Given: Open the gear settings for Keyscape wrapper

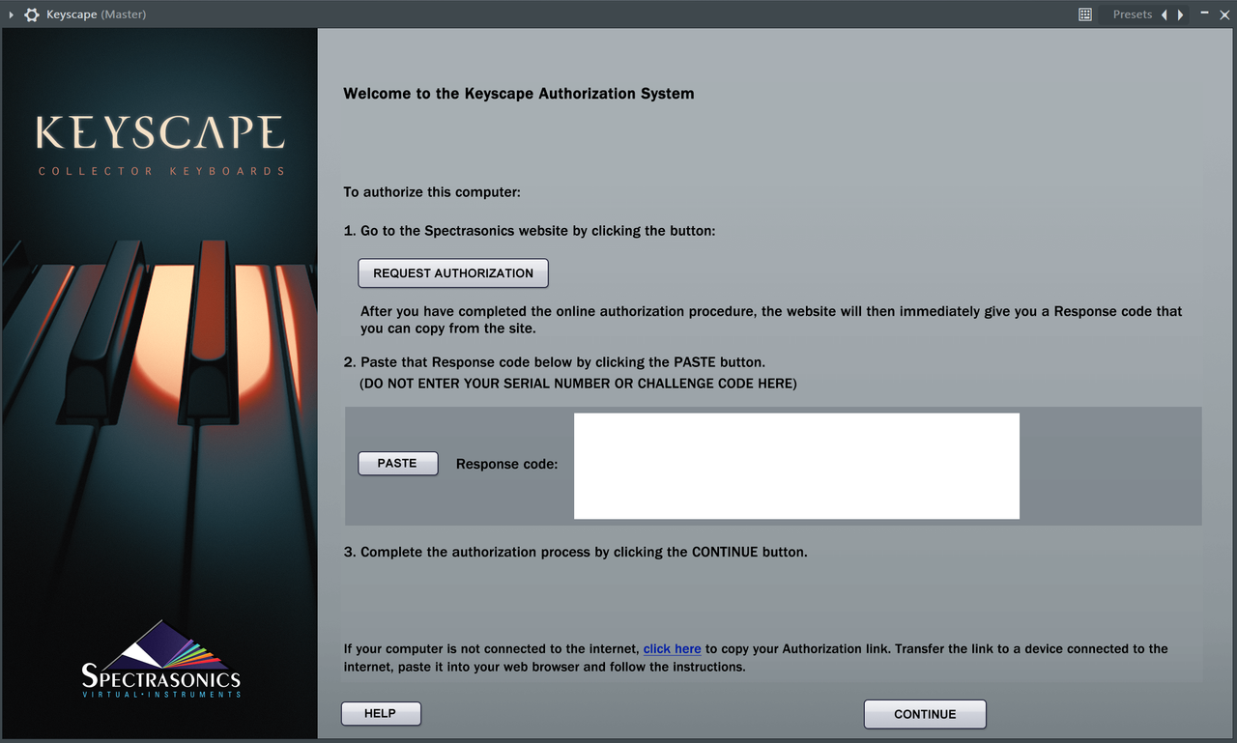Looking at the screenshot, I should tap(32, 14).
